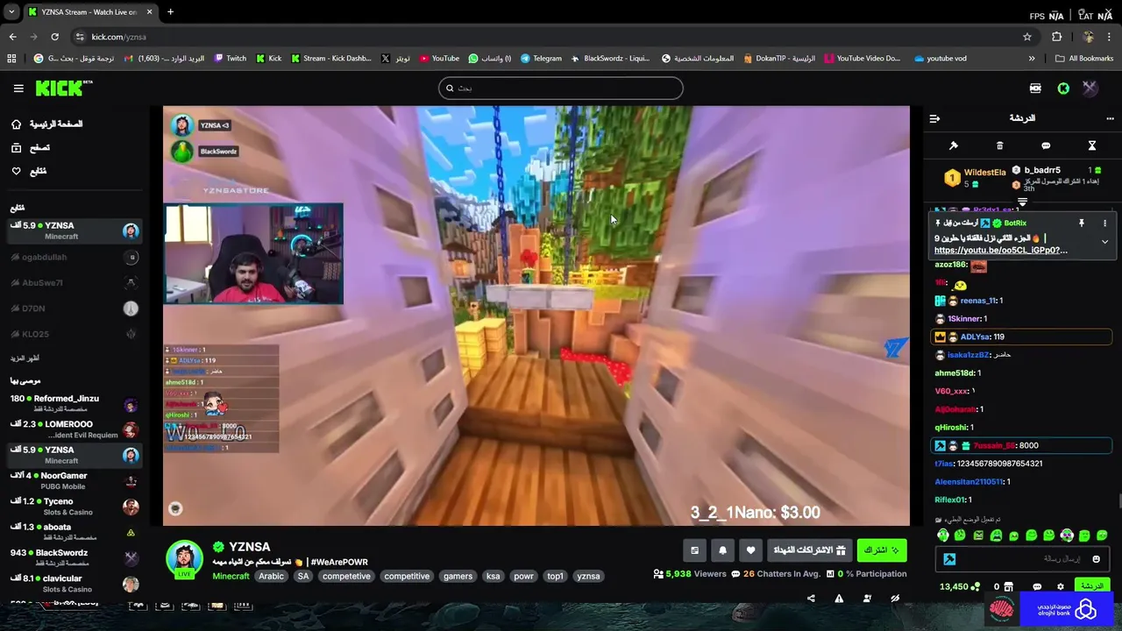Open clavicular channel in sidebar
This screenshot has width=1122, height=631.
tap(75, 584)
